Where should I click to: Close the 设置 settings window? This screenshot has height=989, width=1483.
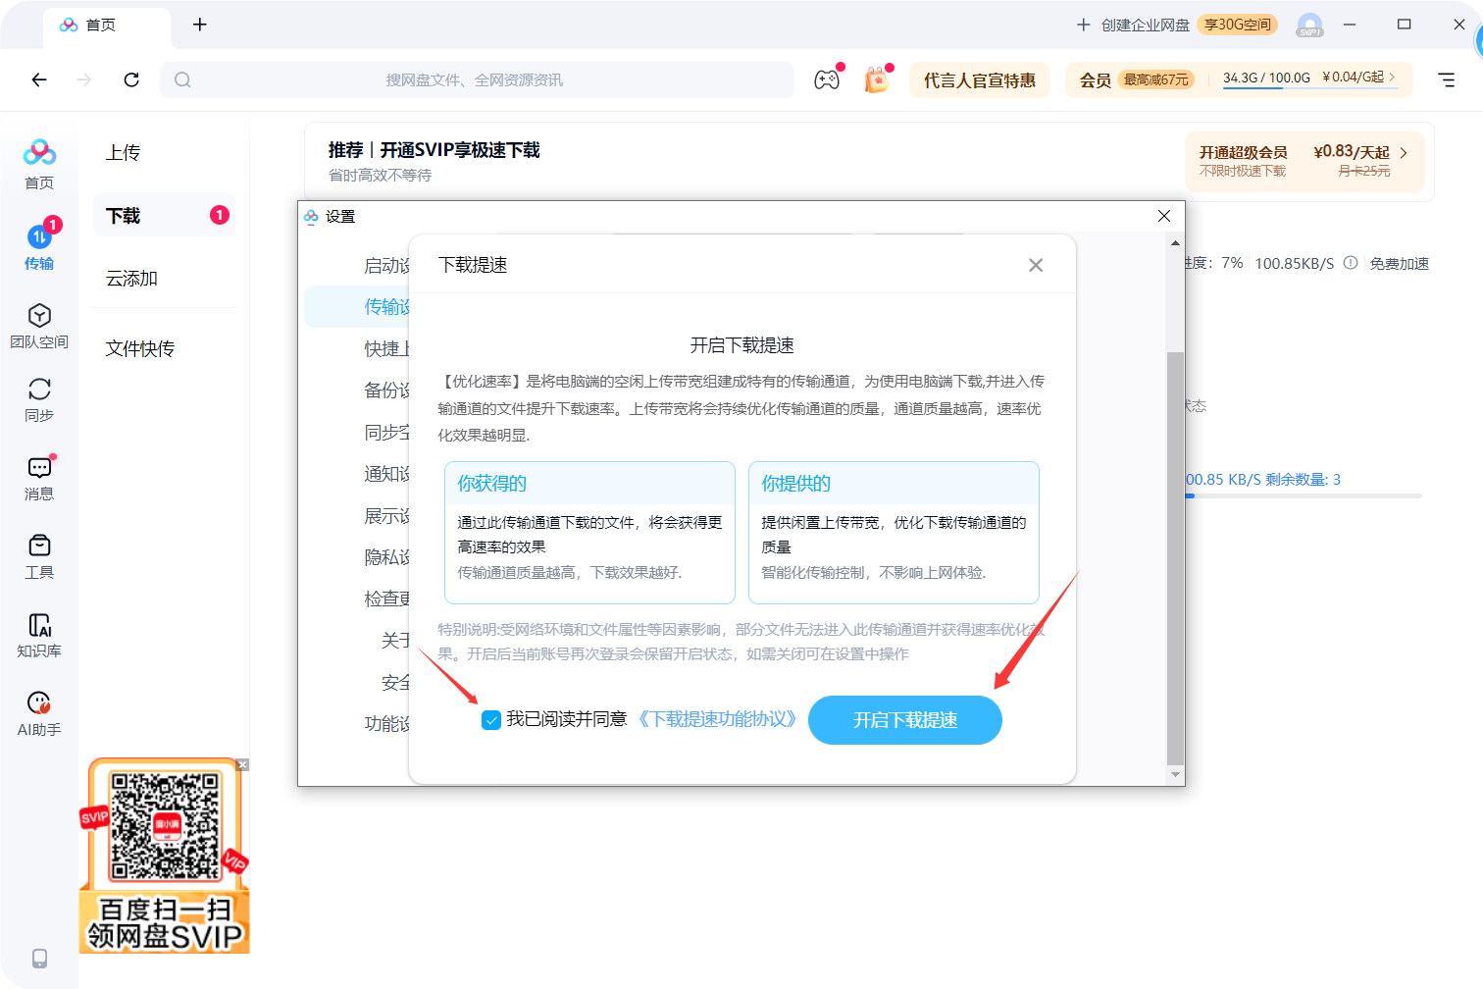[1164, 216]
